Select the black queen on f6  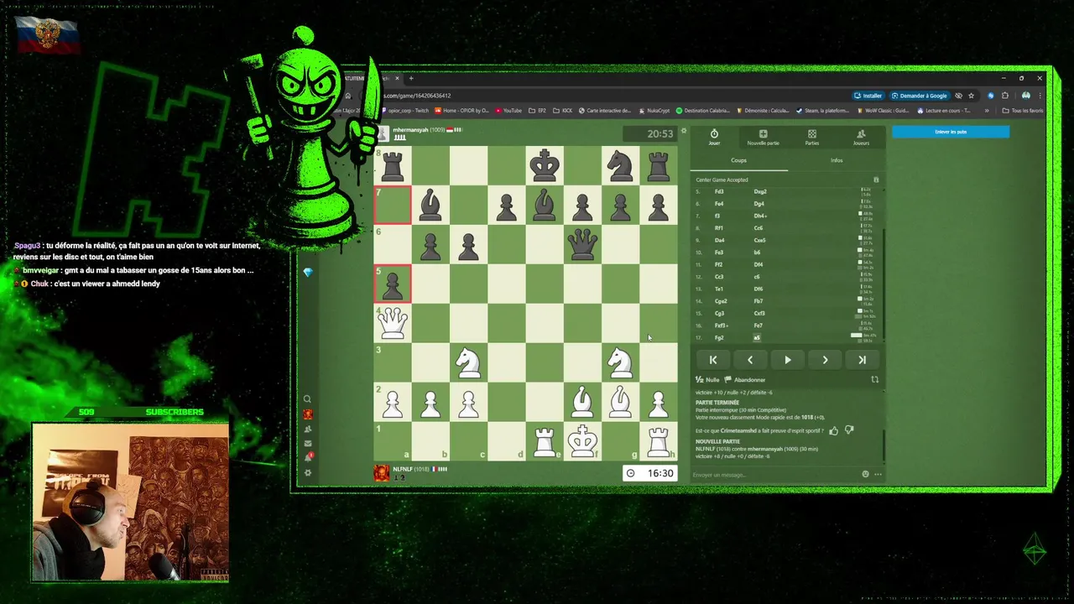[x=582, y=244]
